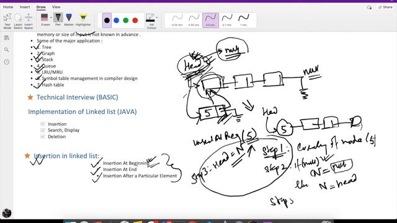
Task: Toggle the Deletion checkbox
Action: (x=43, y=136)
